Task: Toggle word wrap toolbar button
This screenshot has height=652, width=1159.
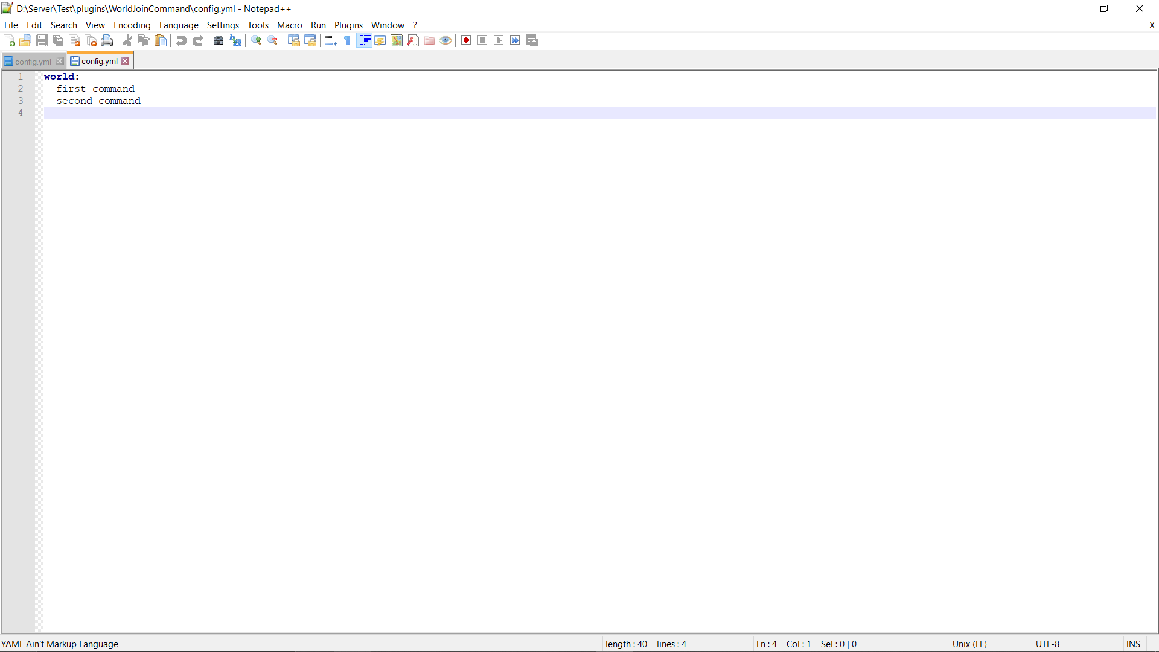Action: pyautogui.click(x=331, y=40)
